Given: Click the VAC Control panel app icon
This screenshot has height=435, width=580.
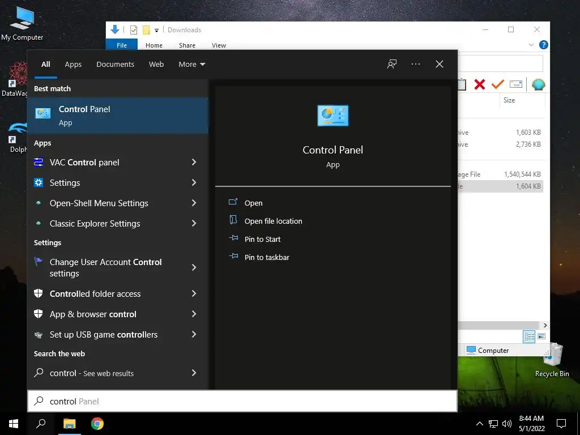Looking at the screenshot, I should pyautogui.click(x=39, y=162).
